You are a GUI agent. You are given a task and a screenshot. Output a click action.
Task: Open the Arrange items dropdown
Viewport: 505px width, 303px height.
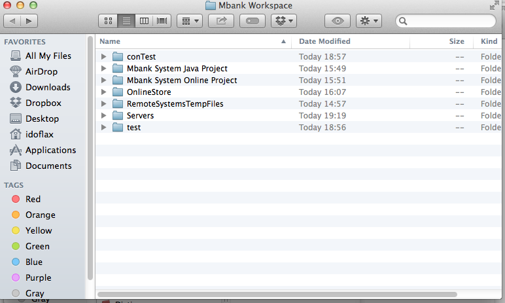point(189,21)
